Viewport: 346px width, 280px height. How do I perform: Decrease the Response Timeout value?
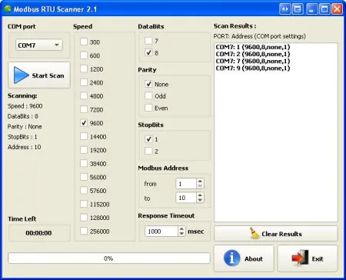[x=181, y=234]
